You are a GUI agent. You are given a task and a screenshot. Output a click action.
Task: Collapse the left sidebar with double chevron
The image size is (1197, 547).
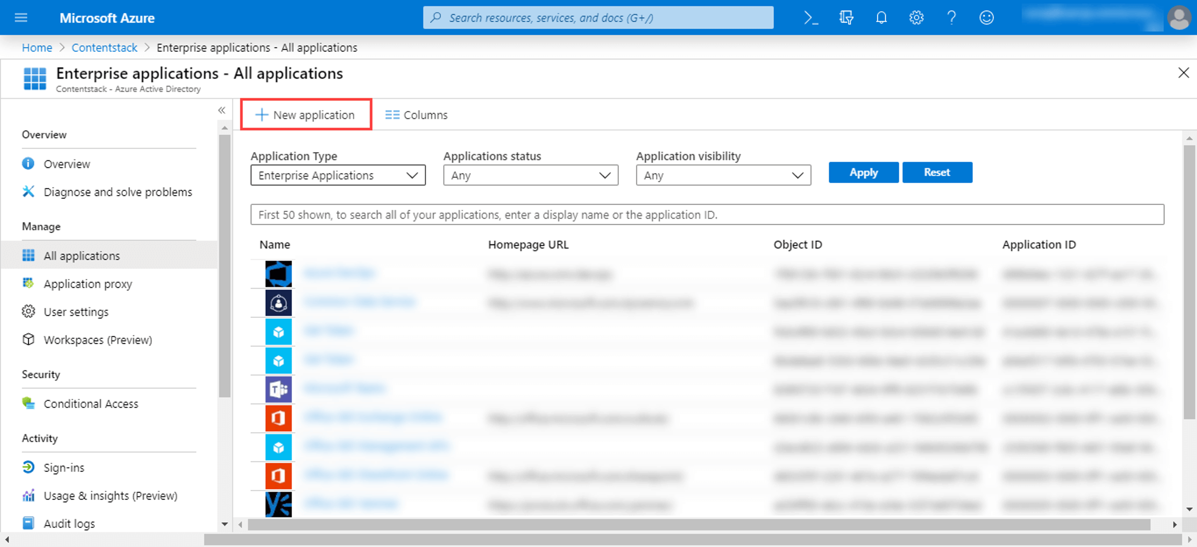(222, 110)
